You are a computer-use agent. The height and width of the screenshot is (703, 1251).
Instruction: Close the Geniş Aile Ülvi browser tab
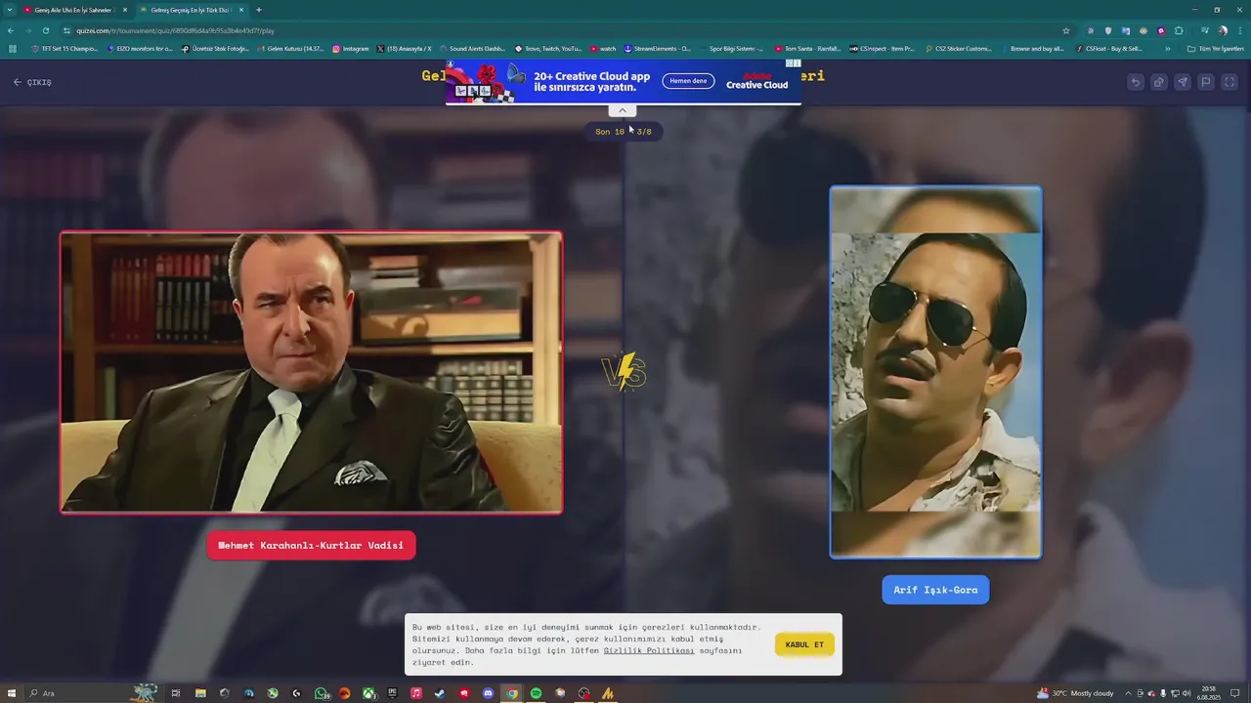click(x=124, y=10)
